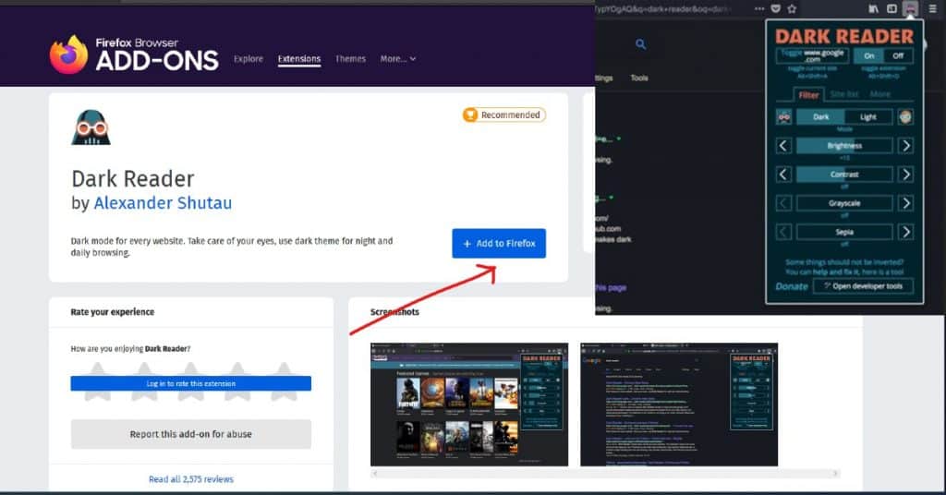Click the Contrast slider bar

click(x=844, y=175)
